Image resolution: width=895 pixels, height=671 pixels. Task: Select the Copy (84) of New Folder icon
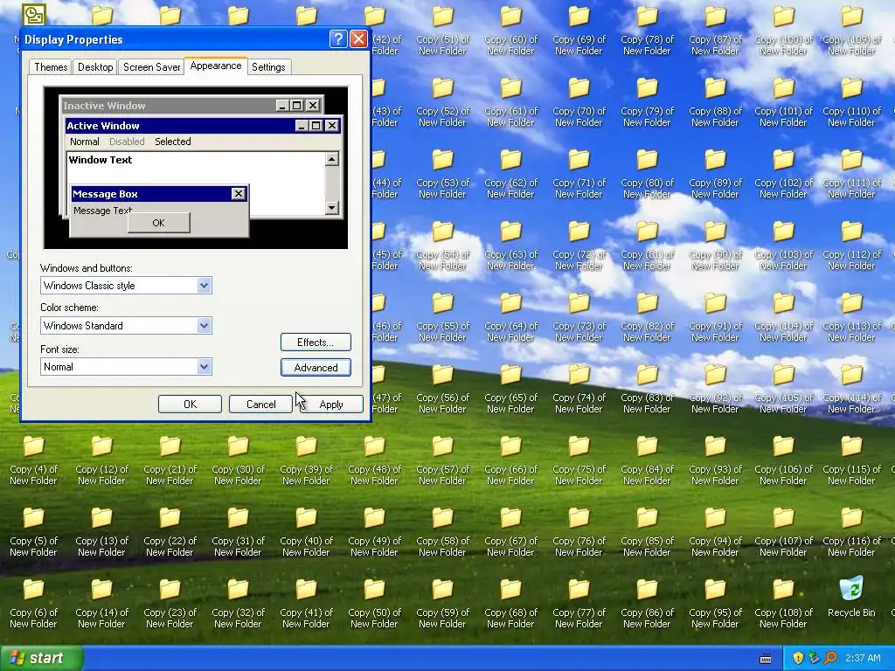click(x=647, y=461)
